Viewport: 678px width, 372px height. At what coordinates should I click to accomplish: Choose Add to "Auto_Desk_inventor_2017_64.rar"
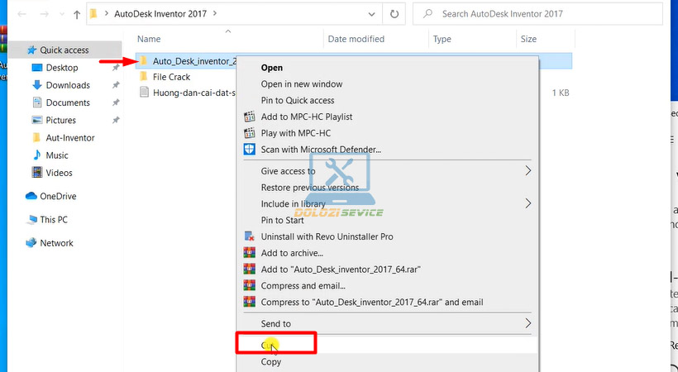341,269
